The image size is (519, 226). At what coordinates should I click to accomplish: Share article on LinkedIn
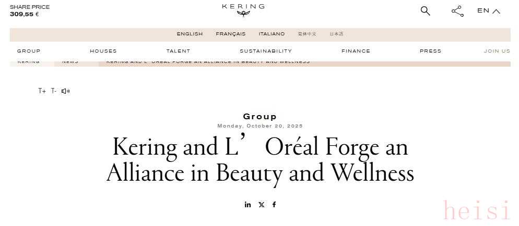coord(247,205)
